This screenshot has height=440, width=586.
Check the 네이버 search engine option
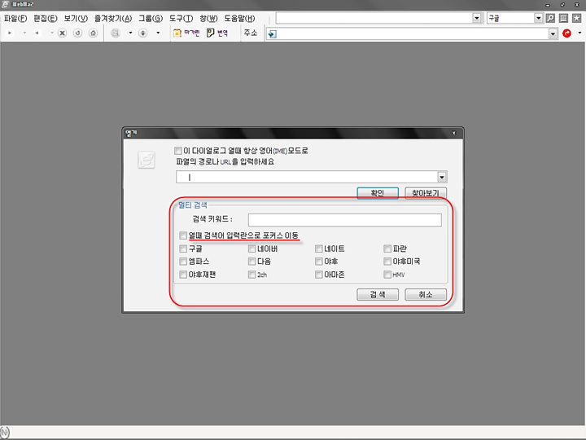(x=251, y=249)
